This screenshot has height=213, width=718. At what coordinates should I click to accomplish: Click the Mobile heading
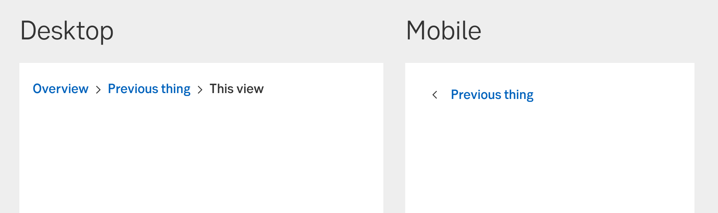pyautogui.click(x=443, y=31)
